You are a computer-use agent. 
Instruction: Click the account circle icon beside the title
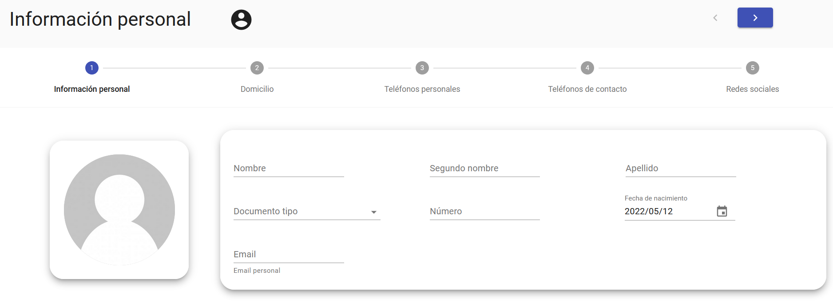(x=241, y=20)
